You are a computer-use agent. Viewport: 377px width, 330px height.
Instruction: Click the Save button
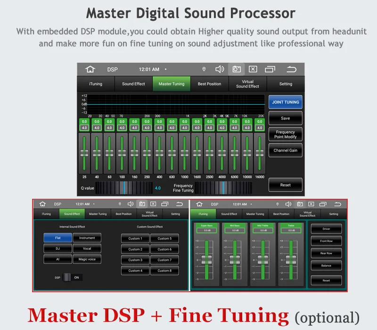tap(286, 118)
